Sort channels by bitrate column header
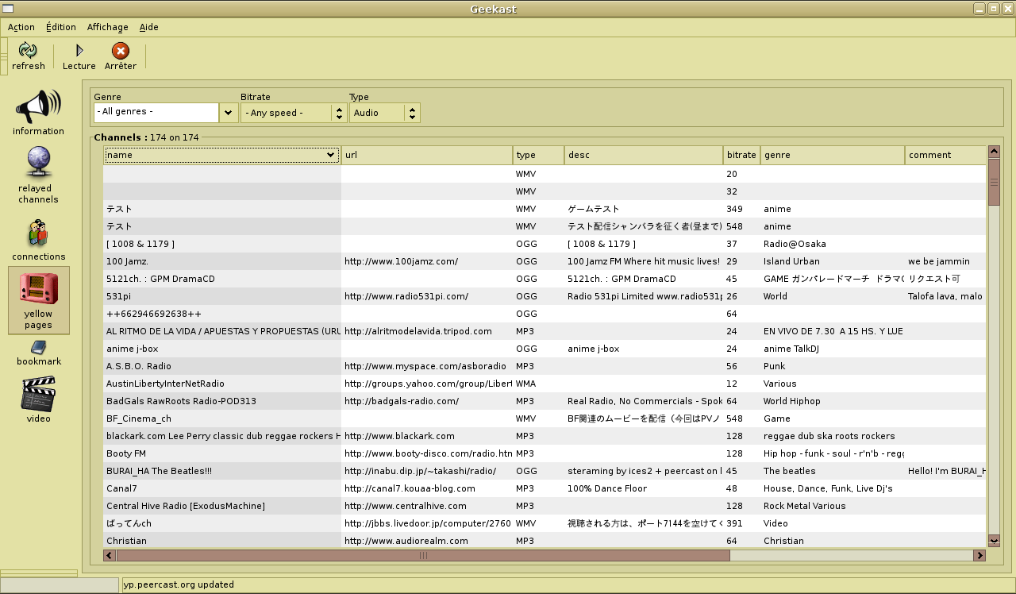The width and height of the screenshot is (1016, 594). [741, 155]
